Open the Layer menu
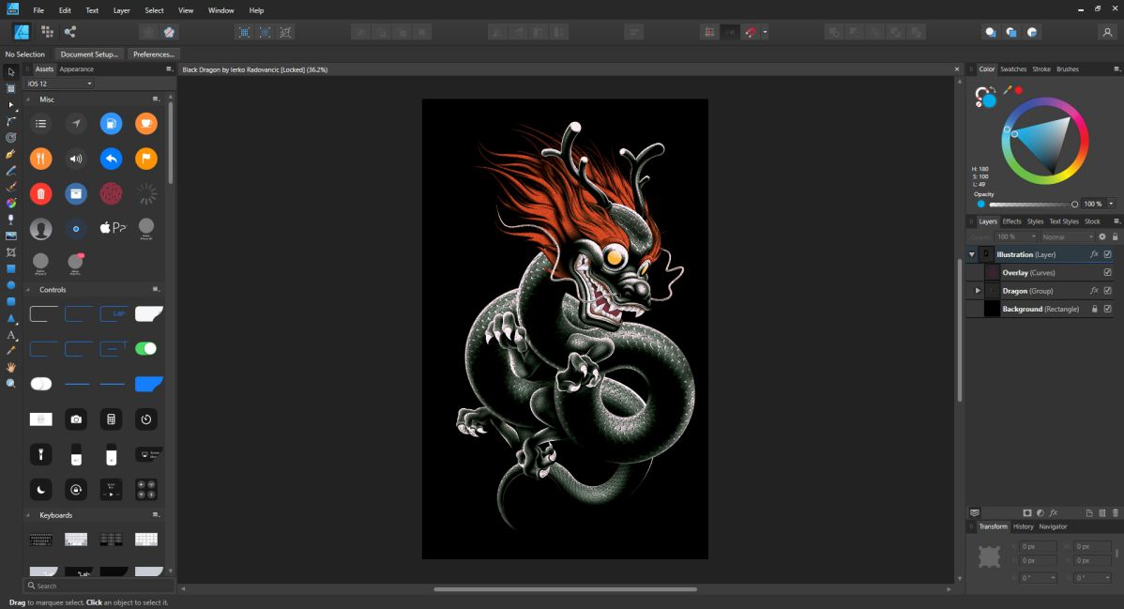Screen dimensions: 1124x609 click(121, 10)
